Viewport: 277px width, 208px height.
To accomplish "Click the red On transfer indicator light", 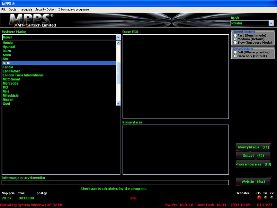I will tap(259, 198).
